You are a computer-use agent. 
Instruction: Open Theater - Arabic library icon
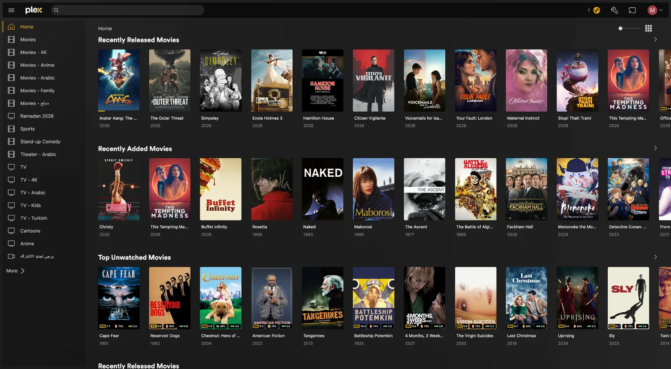pyautogui.click(x=11, y=154)
